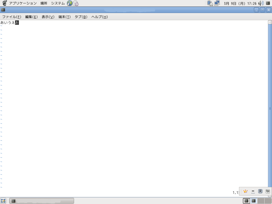Screen dimensions: 272x204
Task: Expand the 場所 places menu
Action: 44,3
